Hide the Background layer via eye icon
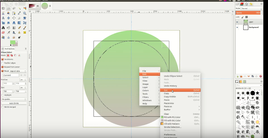268x138 pixels. coord(237,27)
